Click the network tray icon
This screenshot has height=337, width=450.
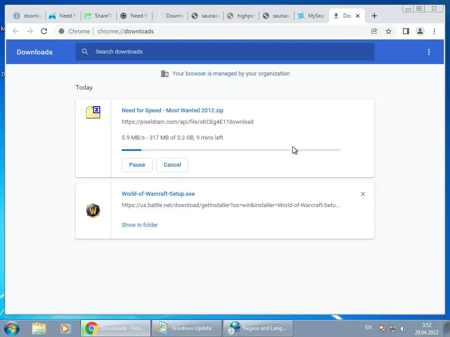point(392,328)
